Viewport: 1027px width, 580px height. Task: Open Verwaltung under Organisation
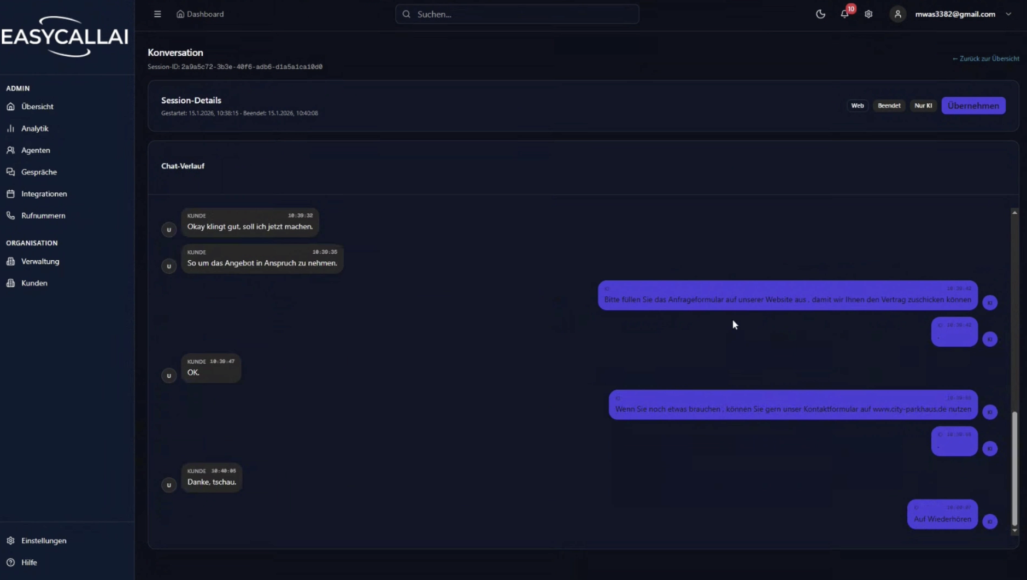pos(40,261)
